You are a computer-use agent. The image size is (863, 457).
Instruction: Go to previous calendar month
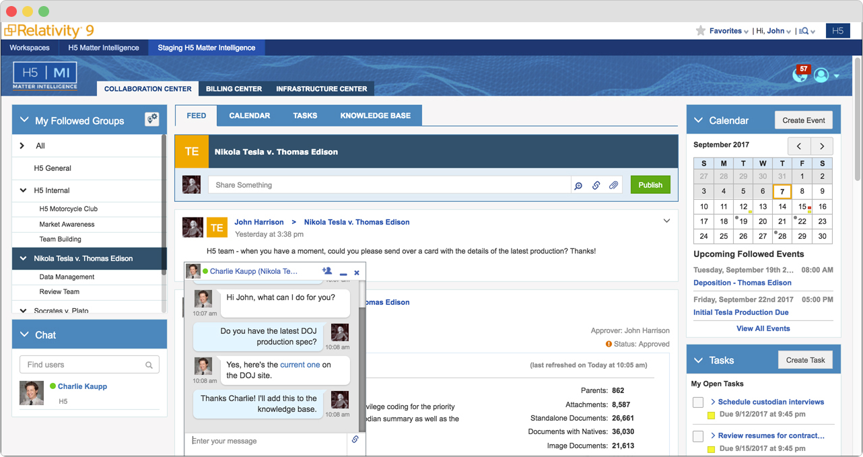799,146
